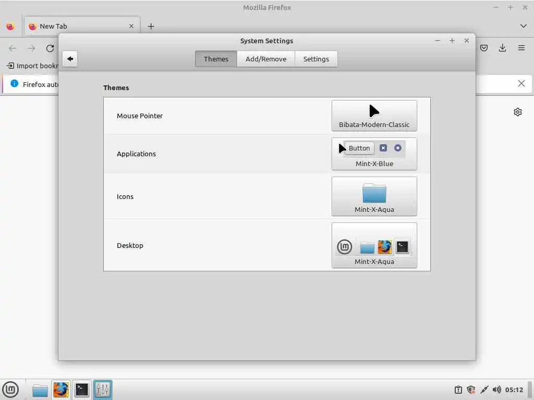Screen dimensions: 534x400
Task: Switch to the Themes tab
Action: click(216, 59)
